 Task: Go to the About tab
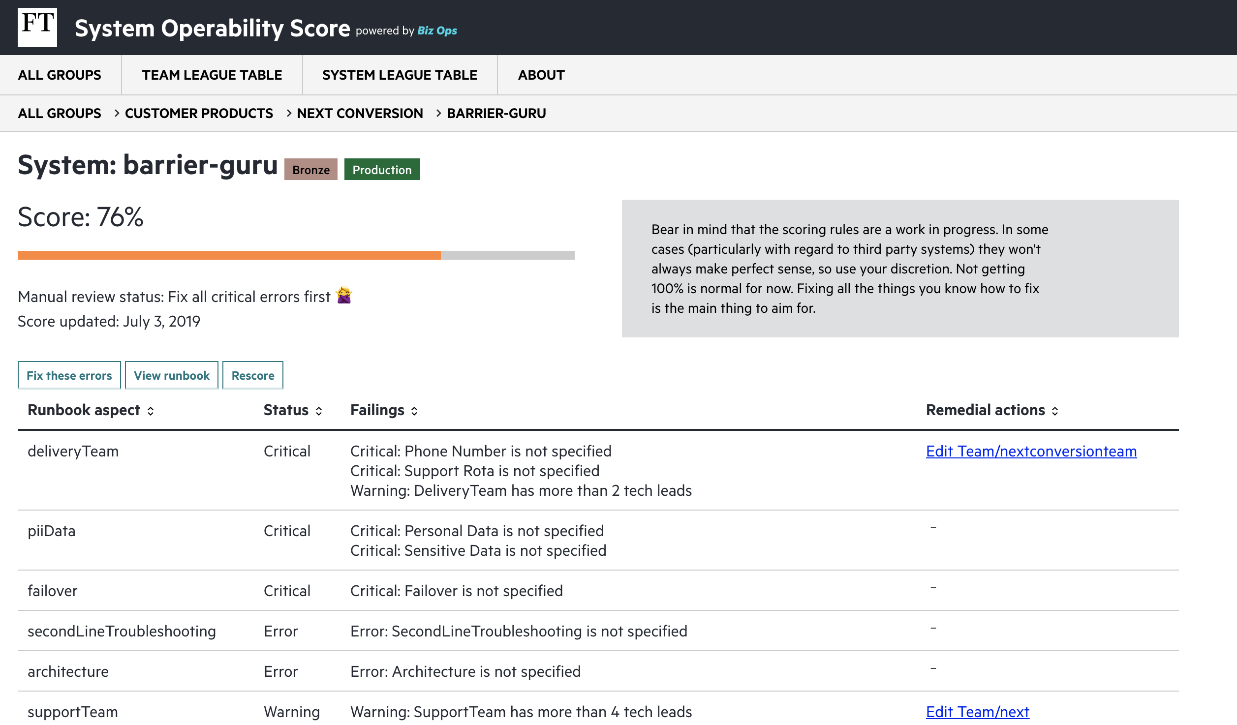coord(541,75)
